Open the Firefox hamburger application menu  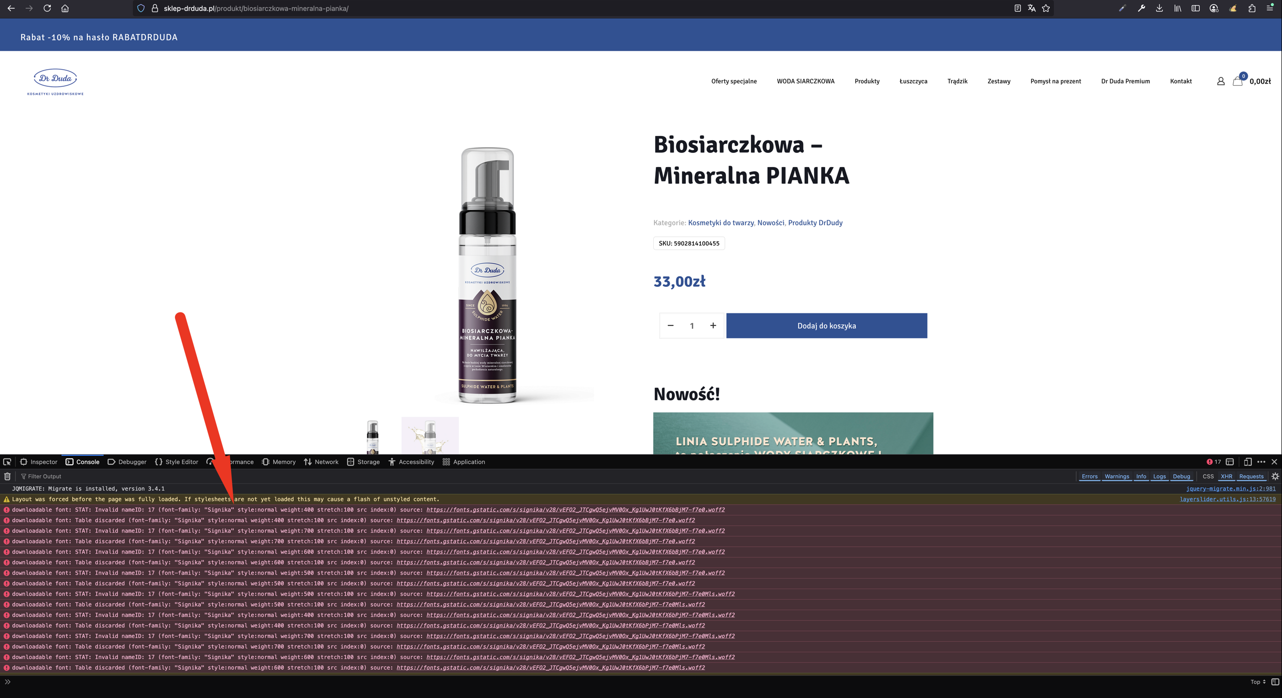(1270, 9)
